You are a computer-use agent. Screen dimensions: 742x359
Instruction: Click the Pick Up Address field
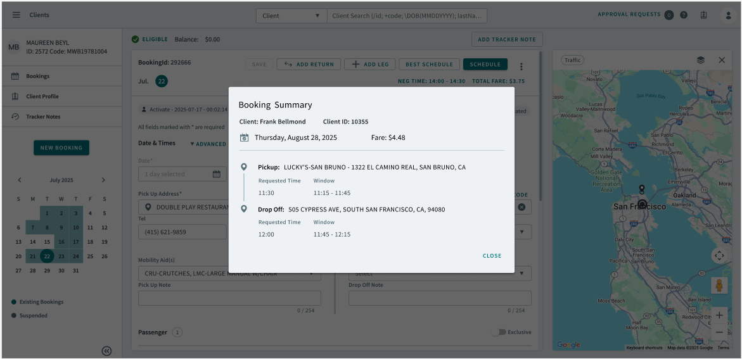point(184,207)
